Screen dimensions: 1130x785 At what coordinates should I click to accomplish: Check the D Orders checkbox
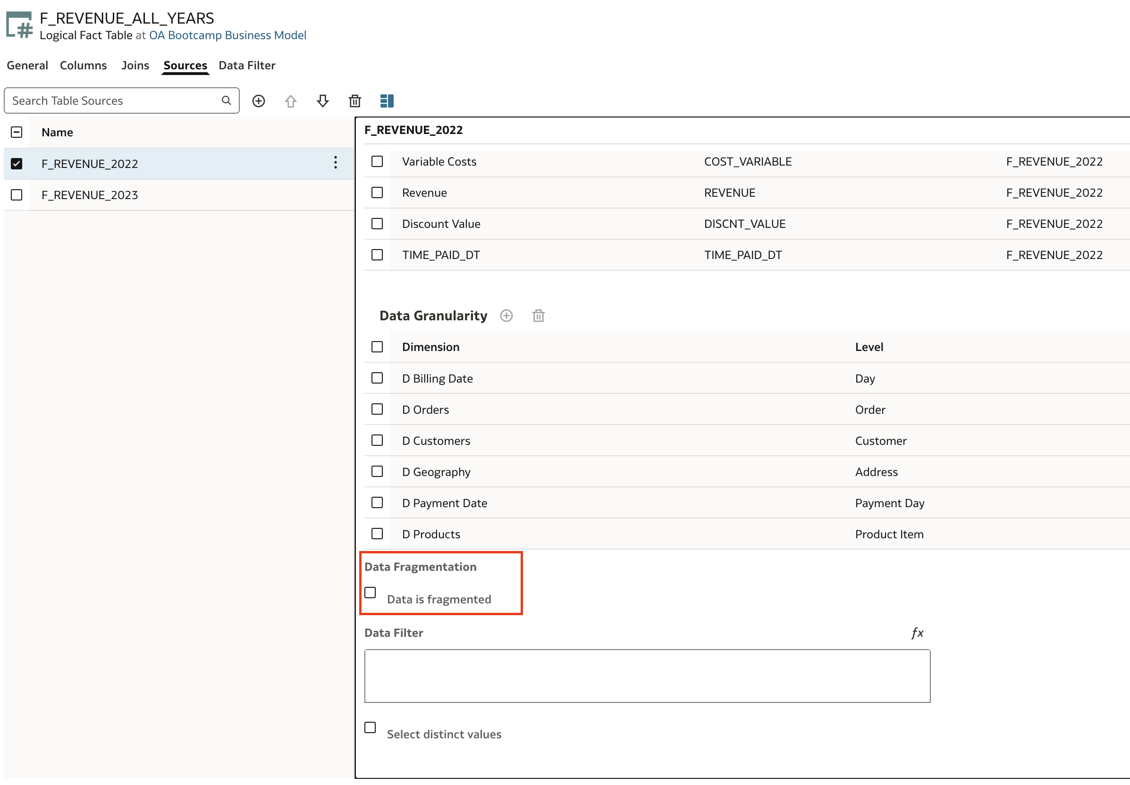[377, 409]
